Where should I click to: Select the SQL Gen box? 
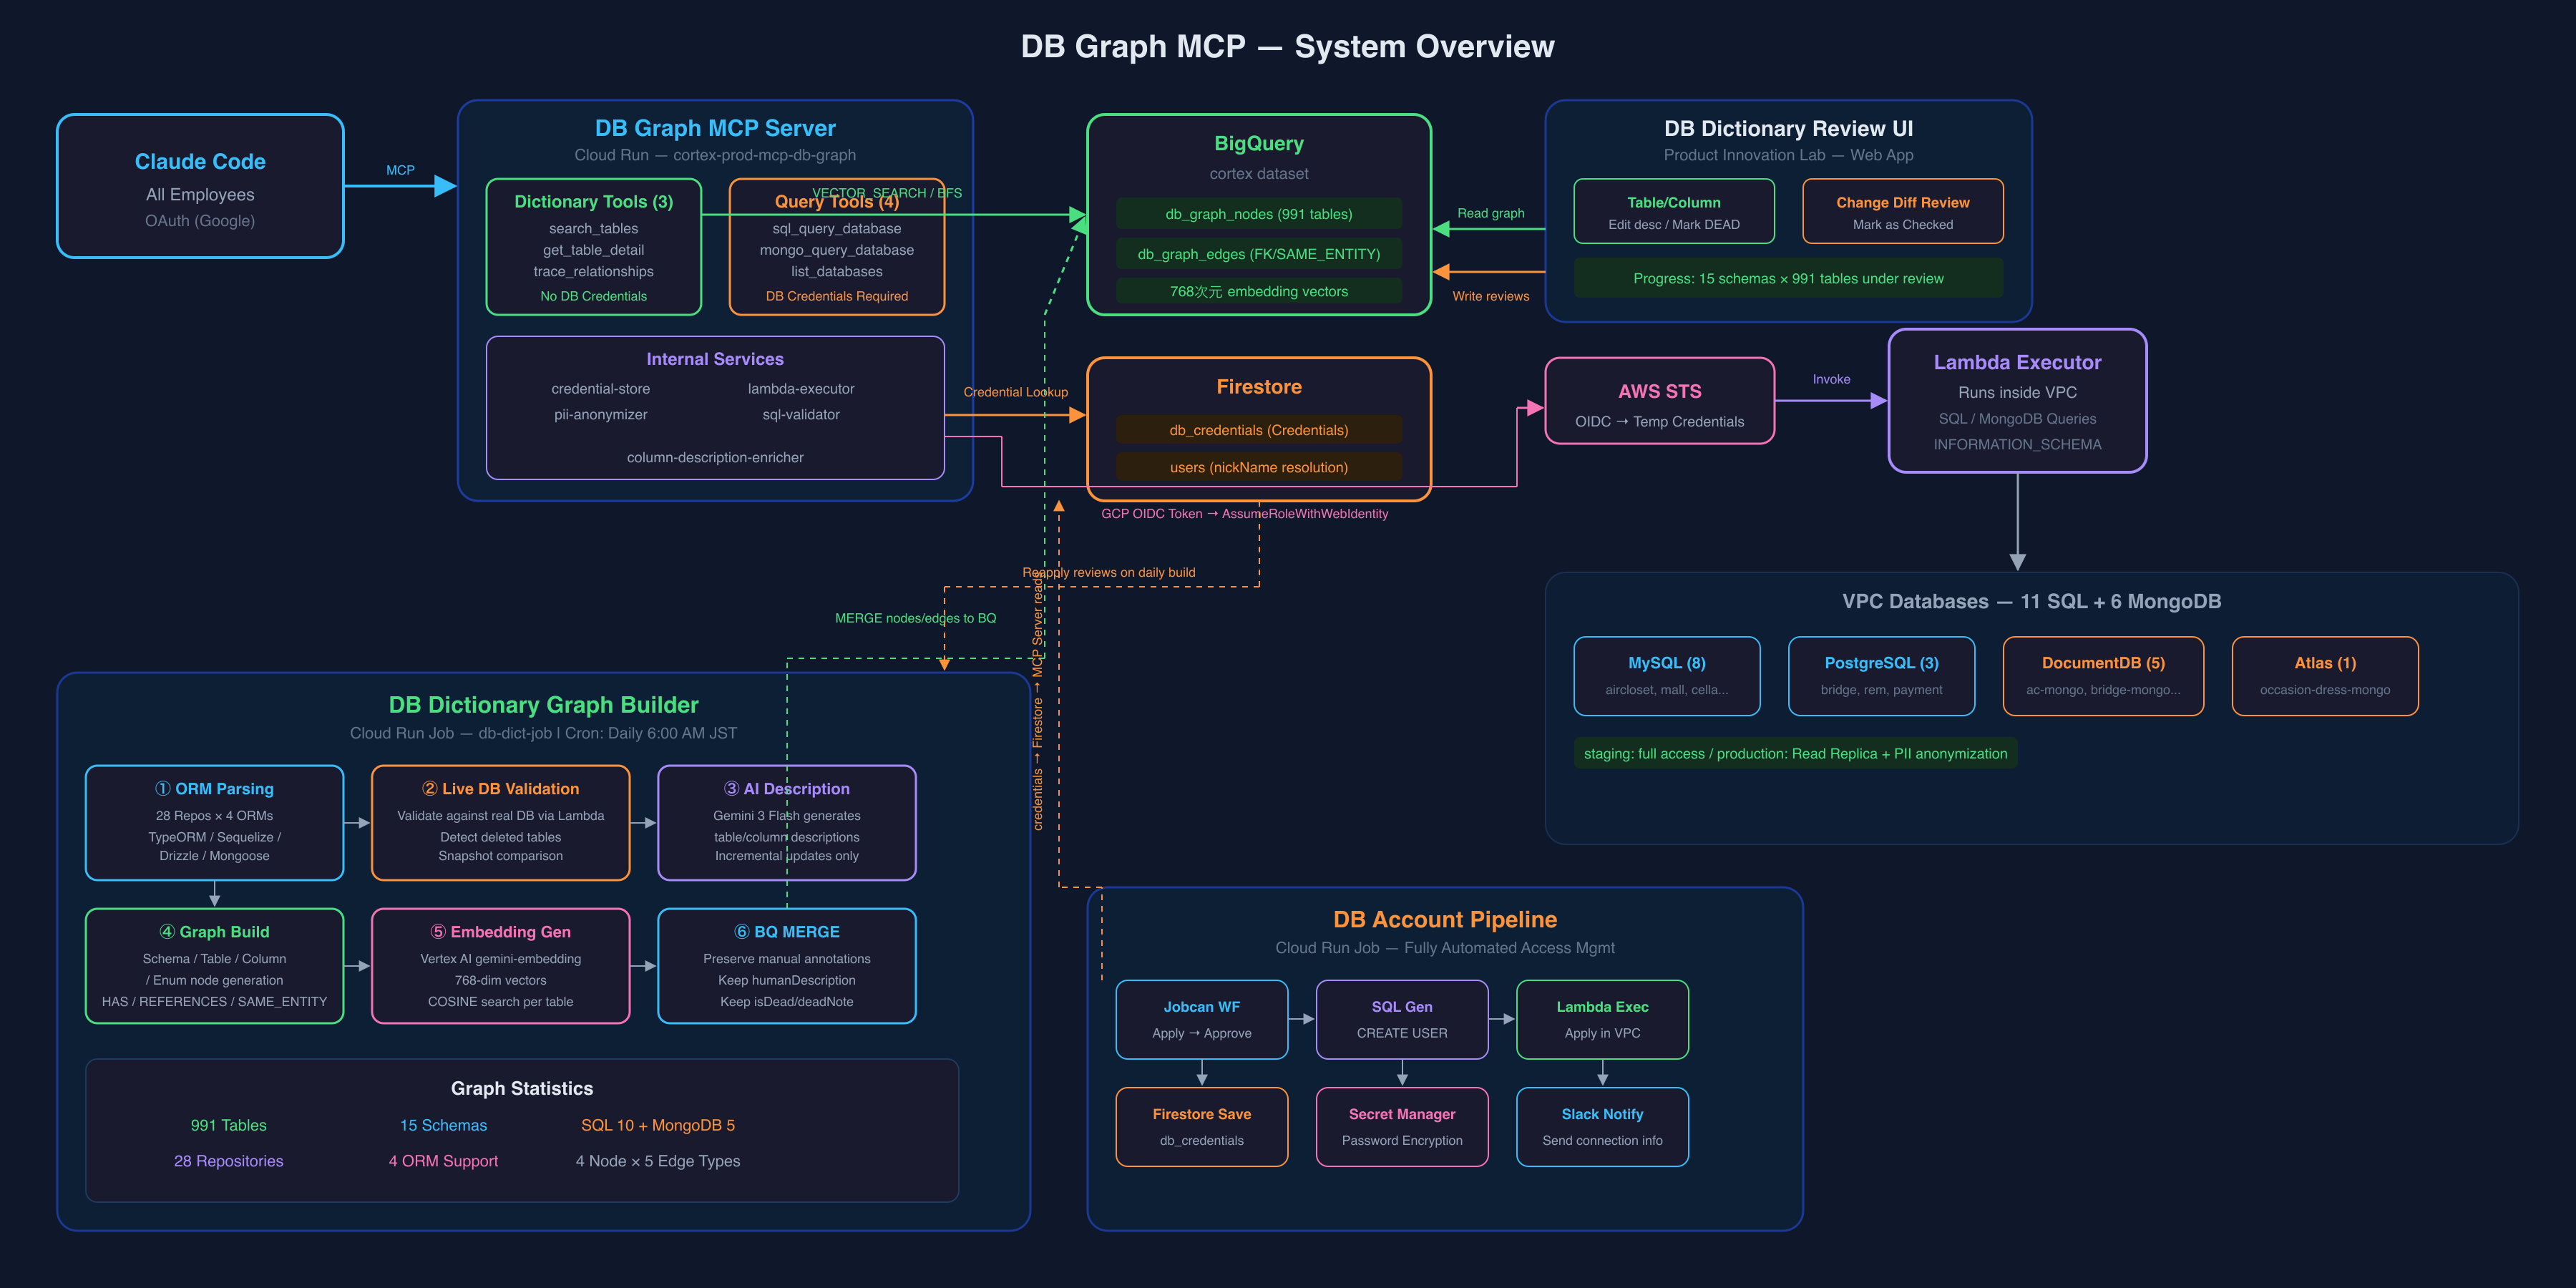click(1402, 1019)
